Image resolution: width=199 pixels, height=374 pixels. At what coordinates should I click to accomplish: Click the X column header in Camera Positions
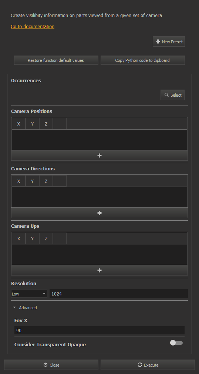pyautogui.click(x=18, y=124)
